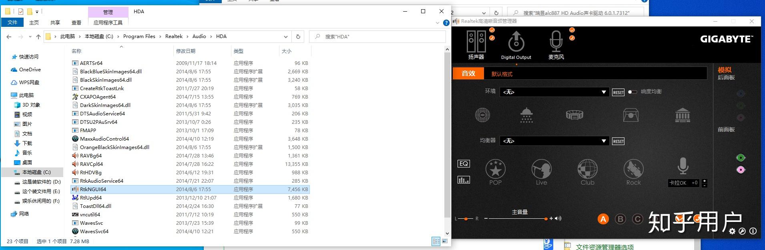Refresh the HDA folder in Explorer
765x250 pixels.
[x=298, y=36]
